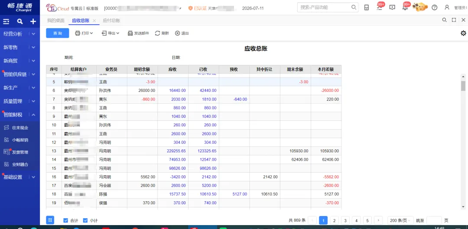The height and width of the screenshot is (229, 468).
Task: Go to the next page arrow
Action: pyautogui.click(x=378, y=221)
